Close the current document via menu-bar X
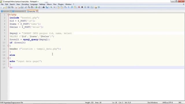Viewport: 185px width, 104px height. (x=184, y=4)
